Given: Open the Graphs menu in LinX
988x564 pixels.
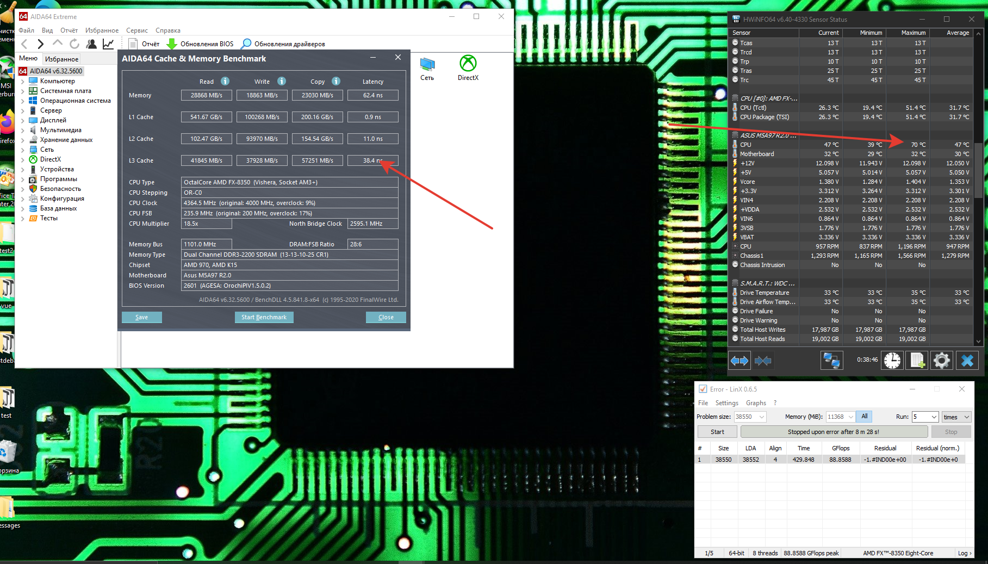Looking at the screenshot, I should tap(756, 403).
